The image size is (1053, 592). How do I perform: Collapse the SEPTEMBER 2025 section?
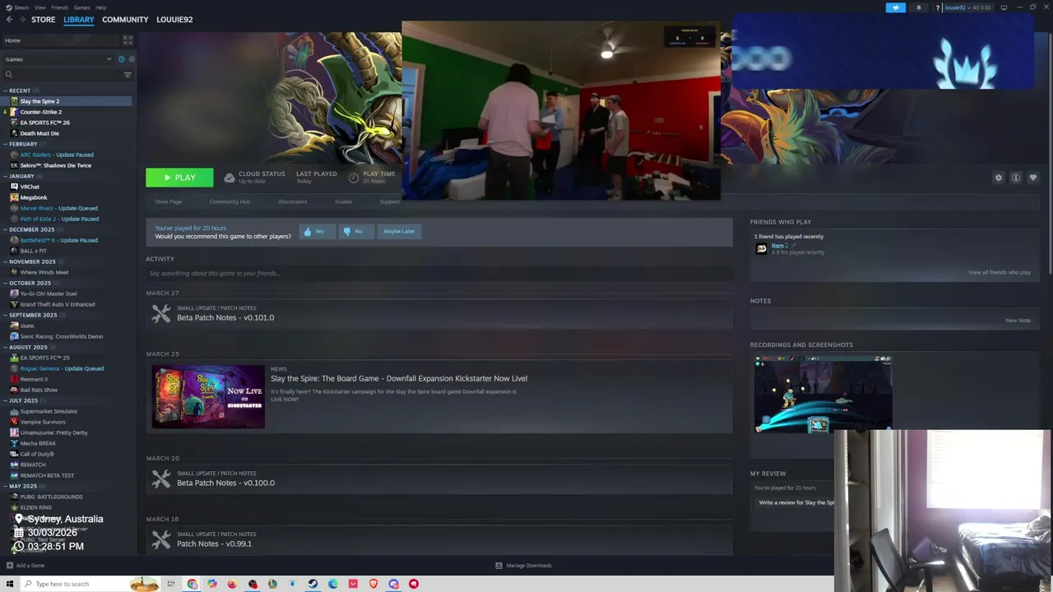pos(6,315)
